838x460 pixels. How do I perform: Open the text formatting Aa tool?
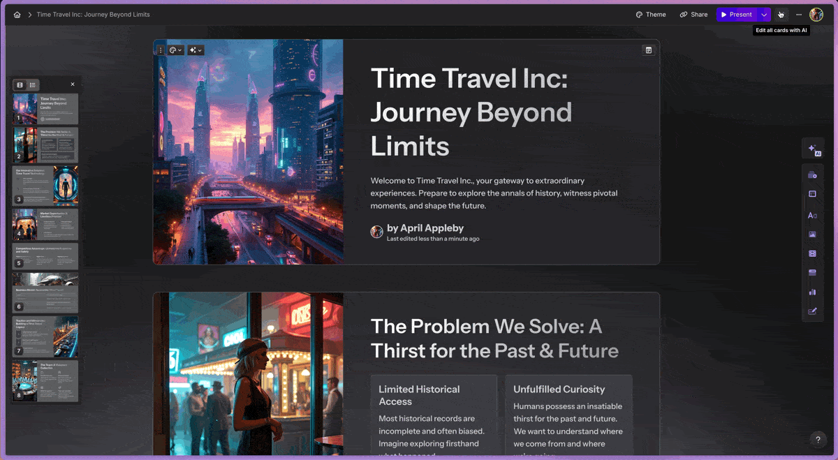(x=812, y=216)
